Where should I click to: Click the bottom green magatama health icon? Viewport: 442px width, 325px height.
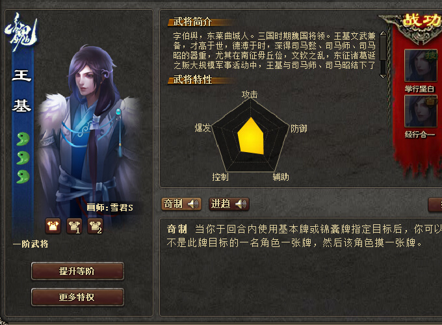[23, 177]
